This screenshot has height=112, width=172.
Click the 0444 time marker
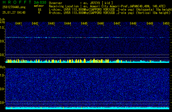point(68,23)
